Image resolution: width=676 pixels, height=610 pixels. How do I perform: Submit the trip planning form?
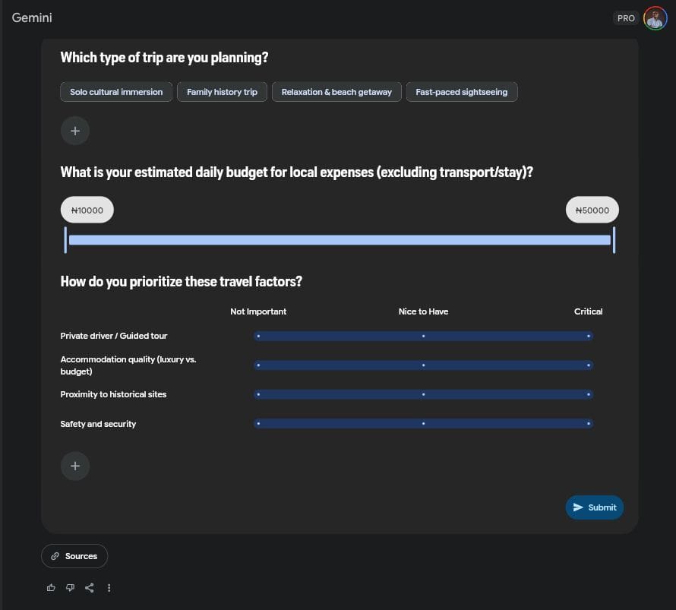click(x=594, y=507)
